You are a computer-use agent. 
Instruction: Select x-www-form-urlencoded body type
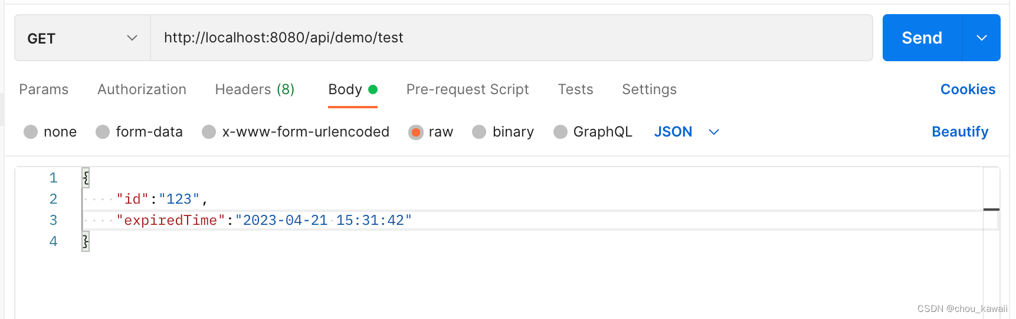209,132
